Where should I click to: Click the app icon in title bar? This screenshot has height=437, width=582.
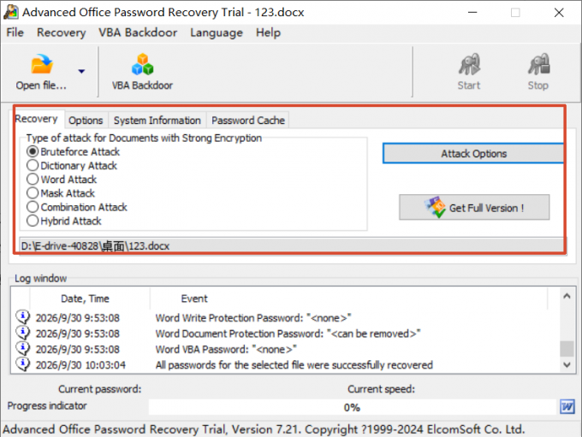coord(11,12)
